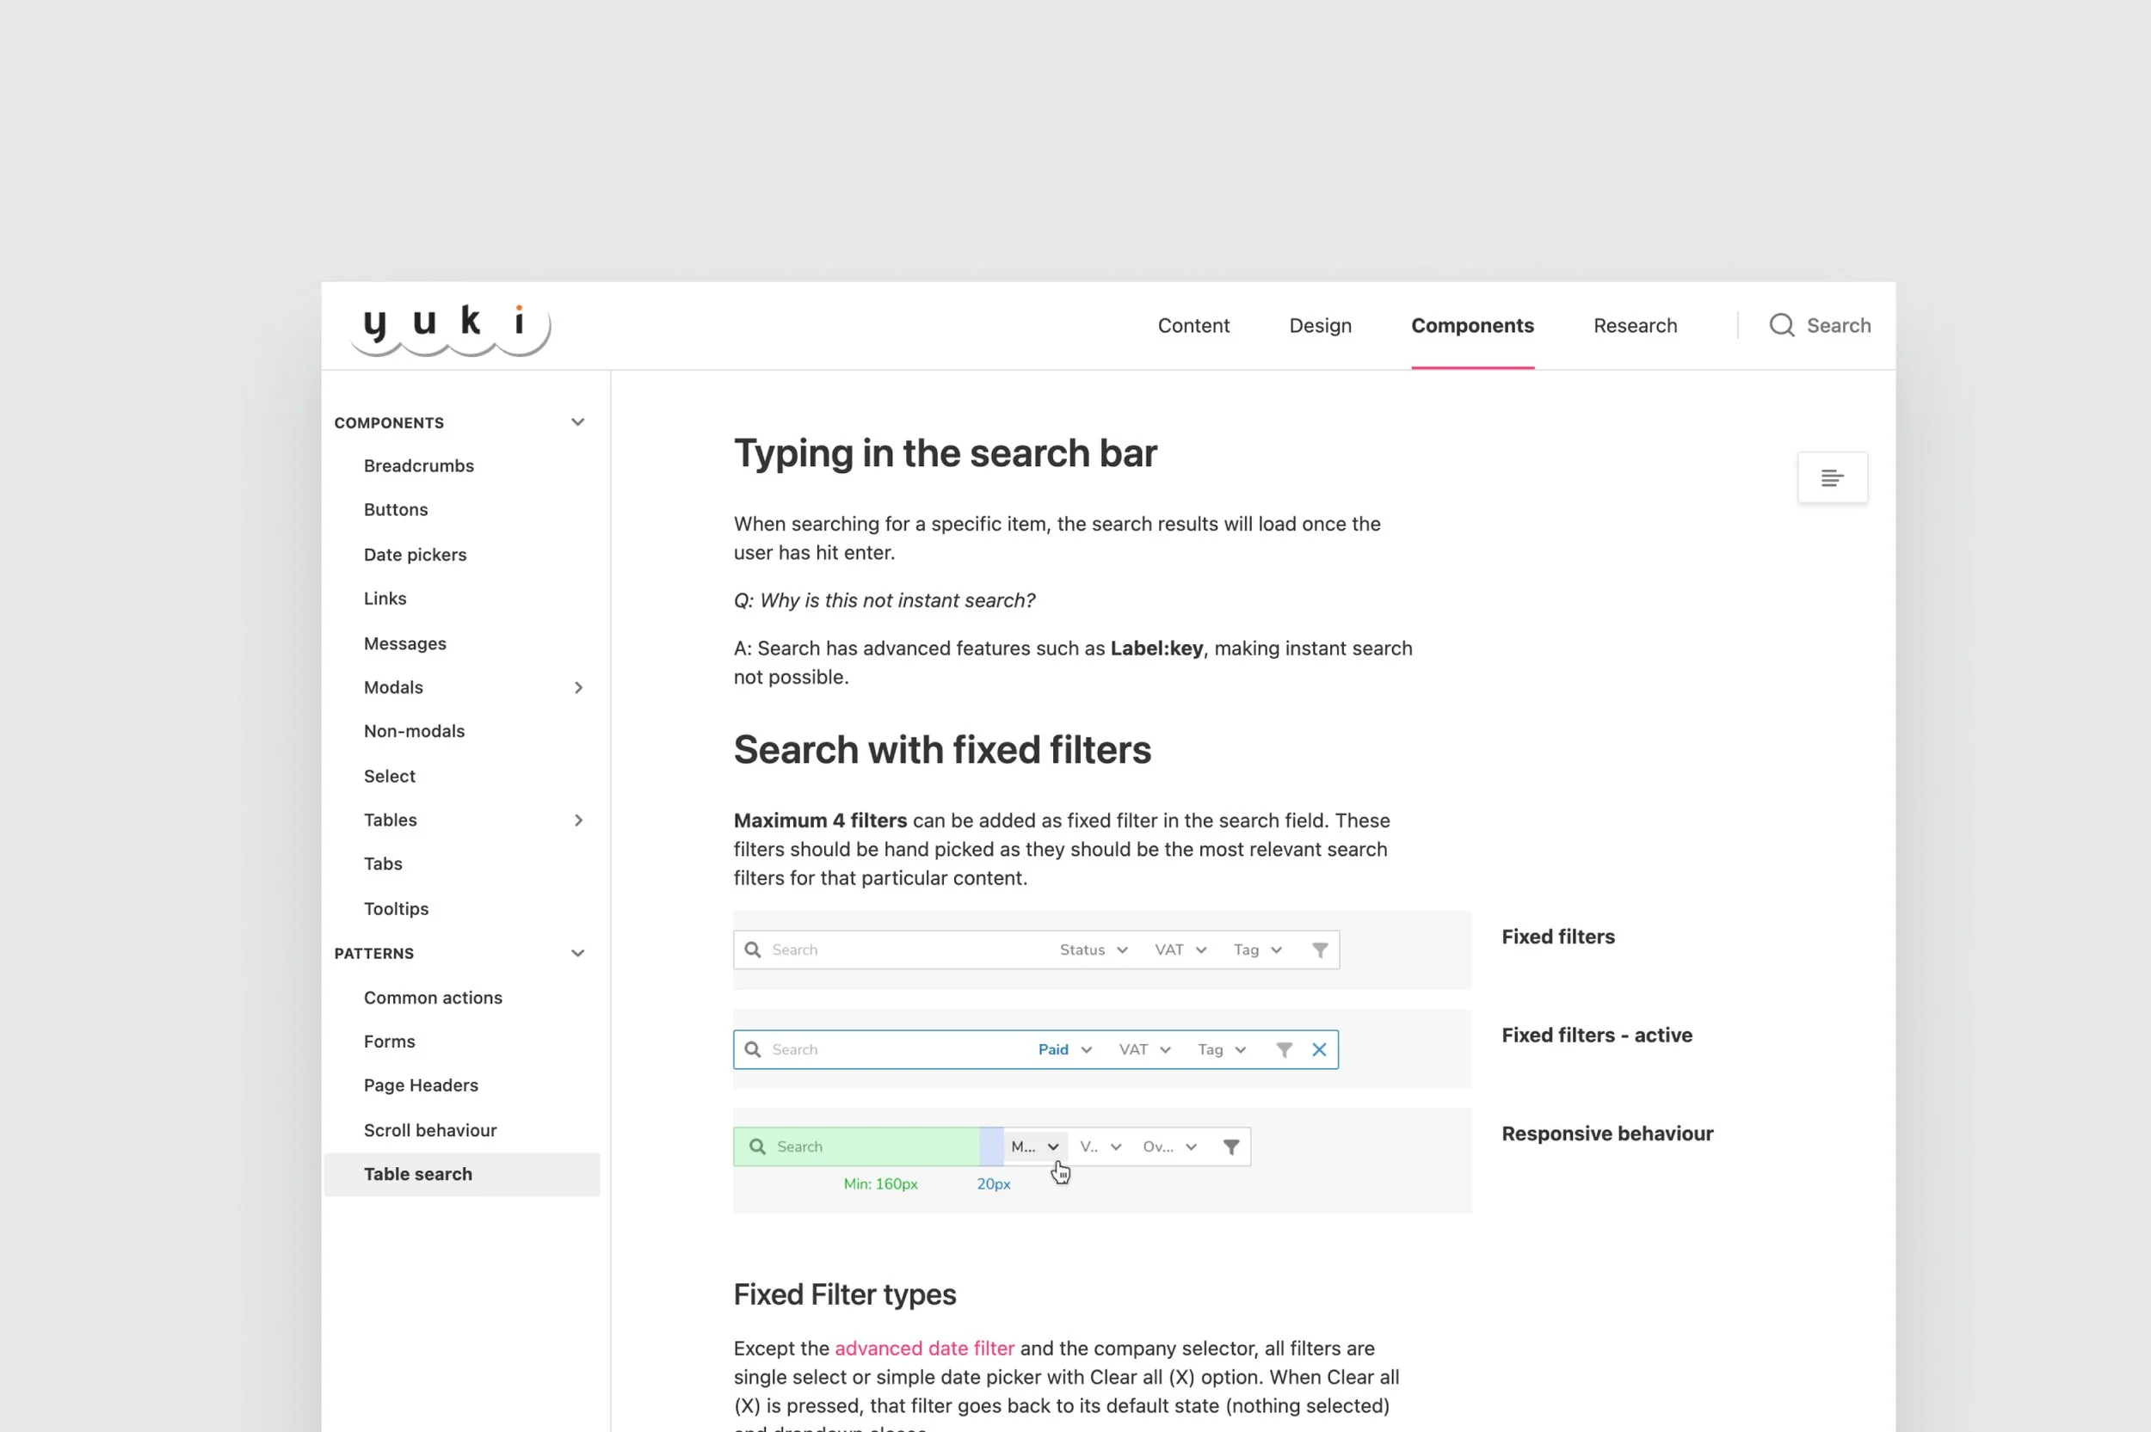
Task: Click Search text in top navigation
Action: click(1839, 326)
